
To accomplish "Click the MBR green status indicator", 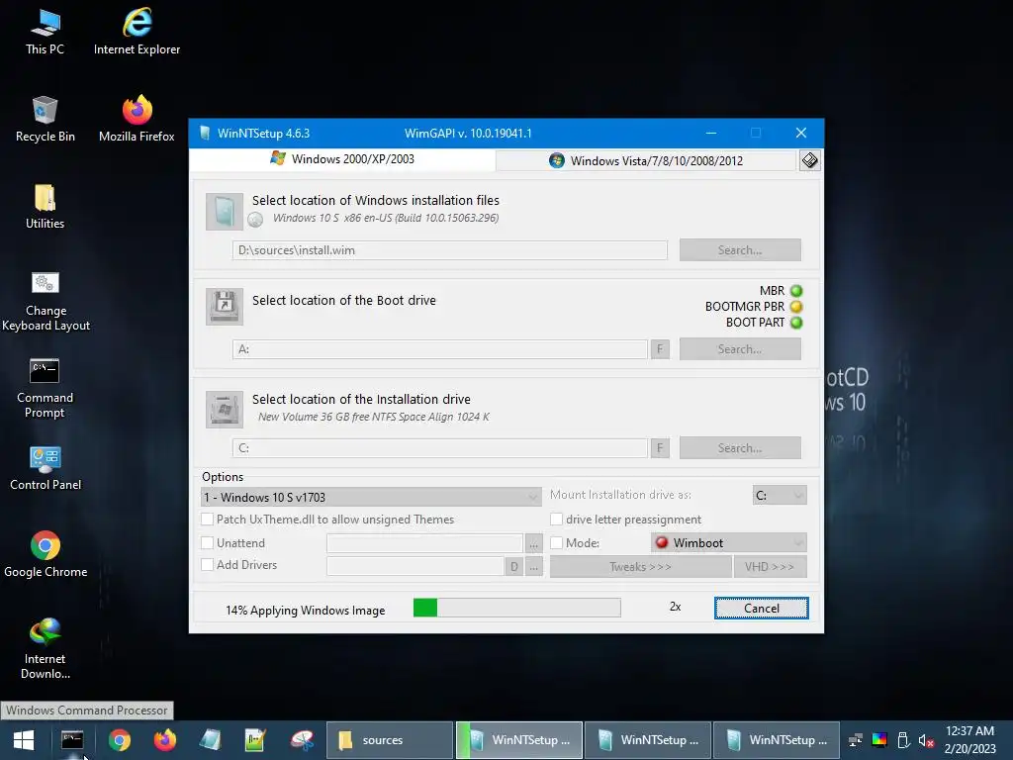I will [796, 291].
